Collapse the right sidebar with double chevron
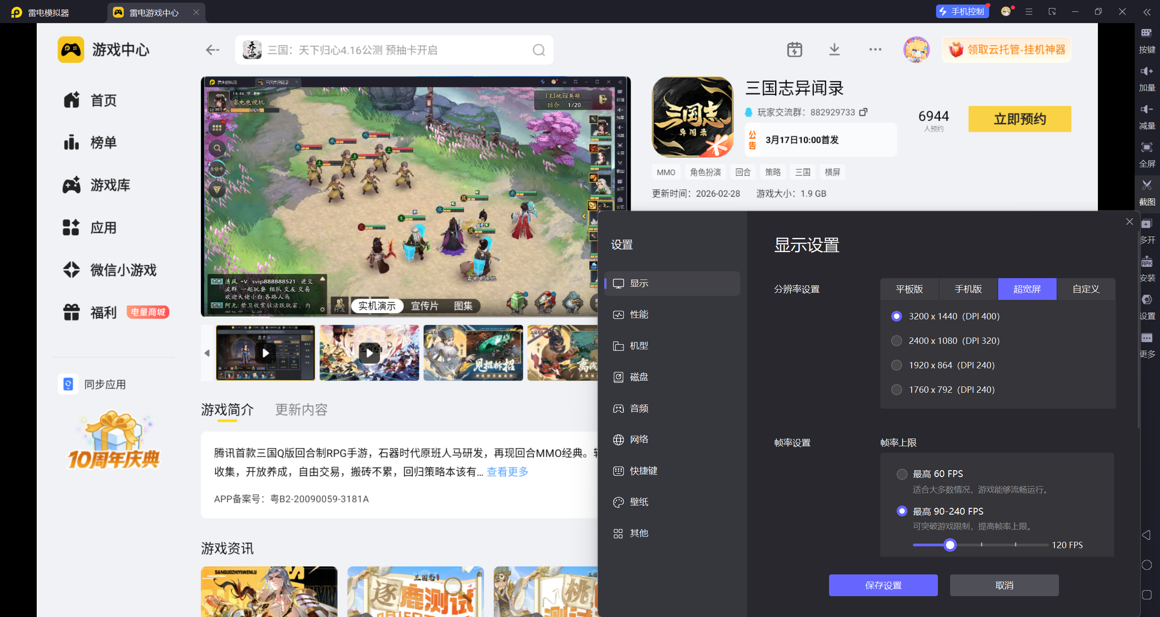The image size is (1160, 617). [1146, 12]
